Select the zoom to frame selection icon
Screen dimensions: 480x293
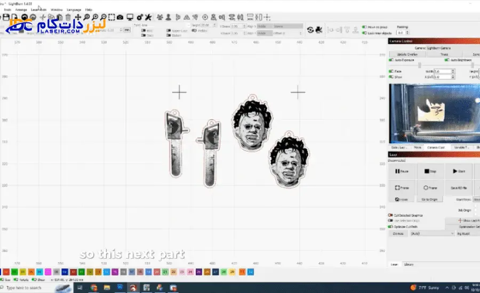(x=110, y=18)
